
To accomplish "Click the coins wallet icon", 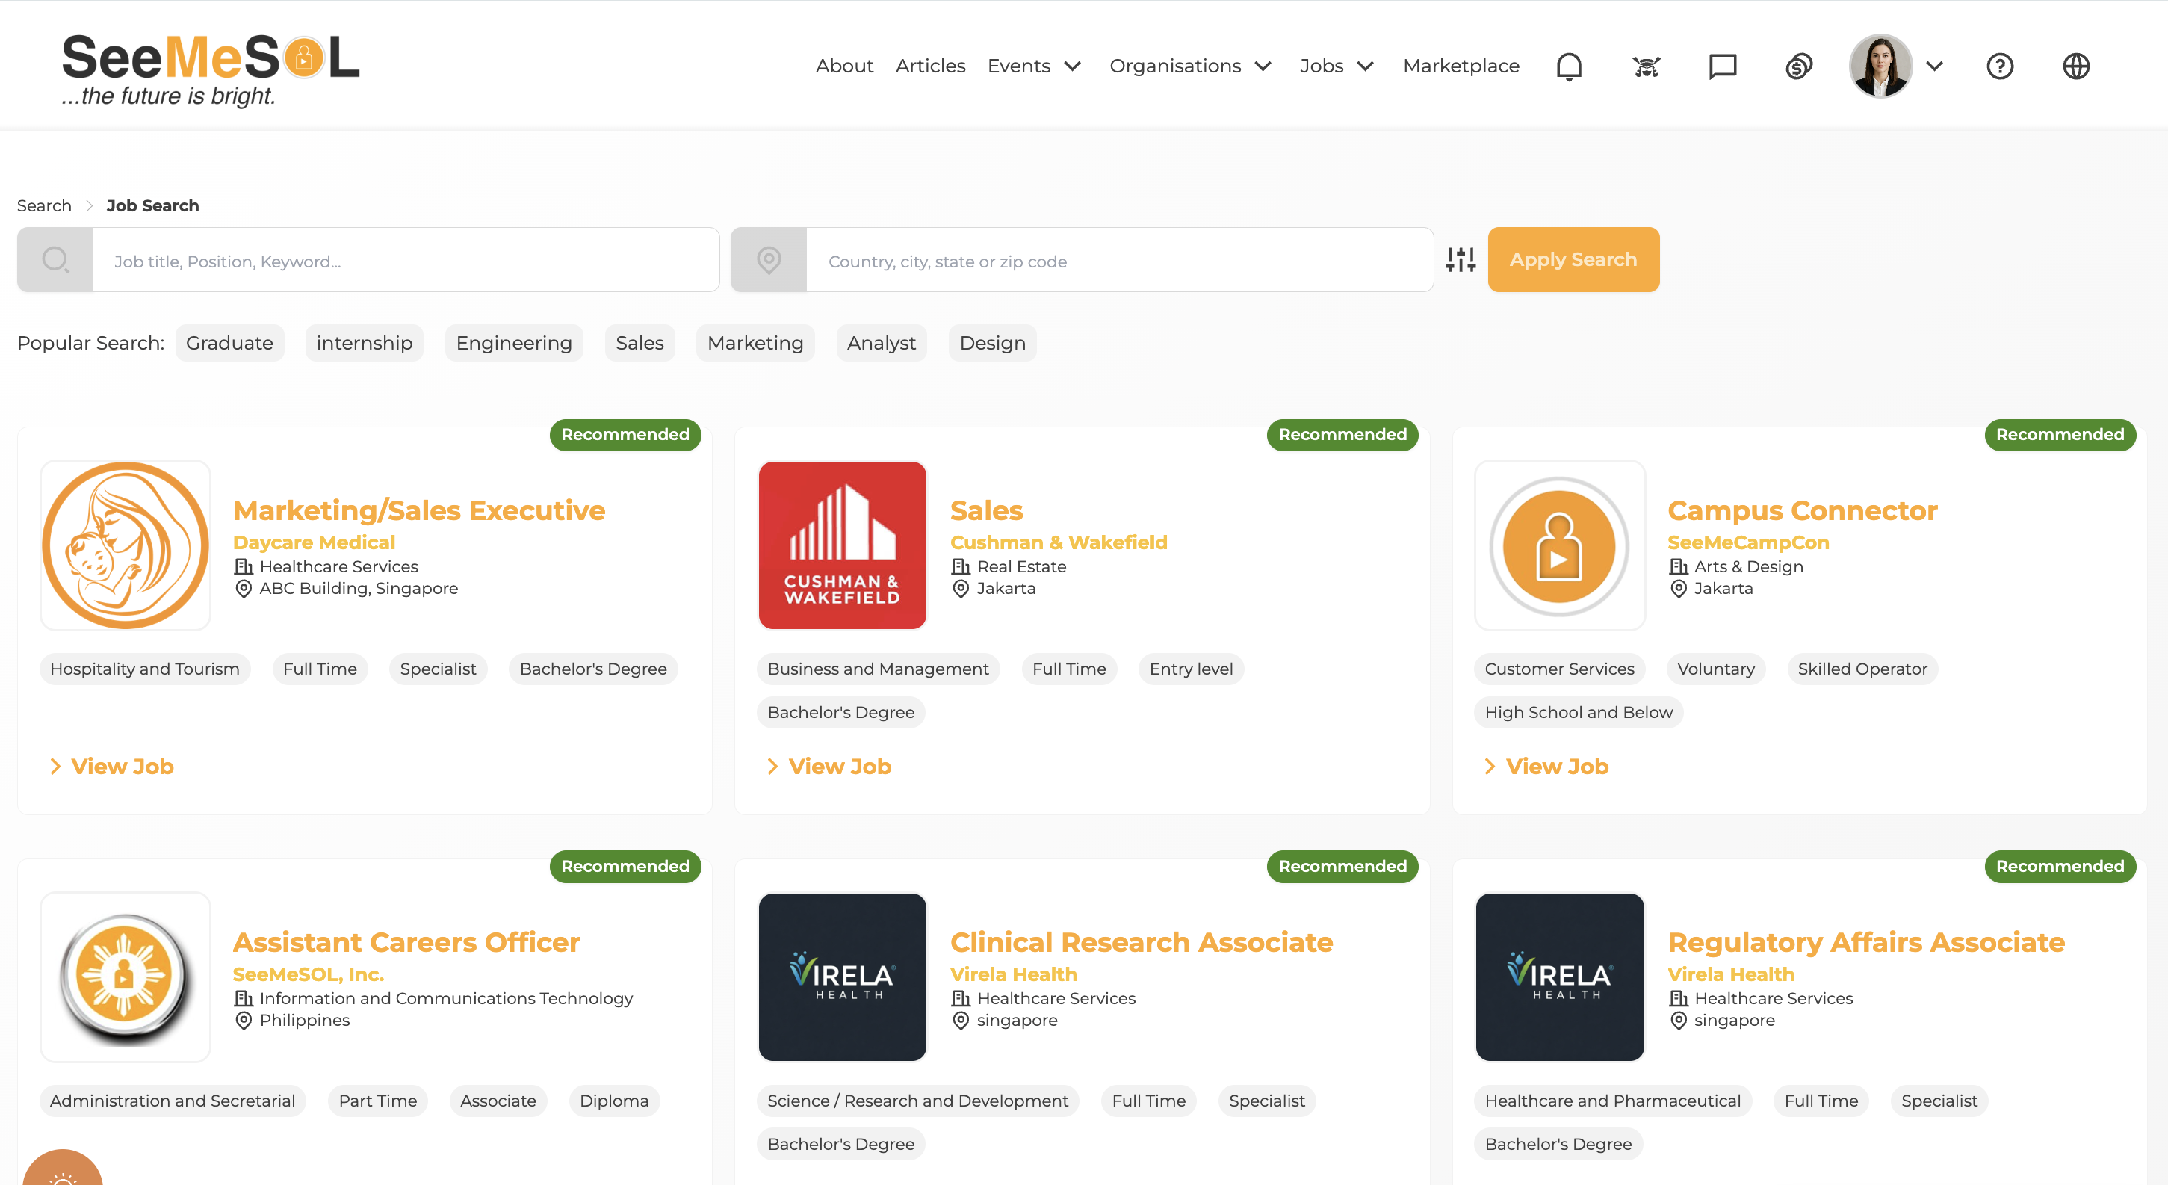I will click(1798, 66).
